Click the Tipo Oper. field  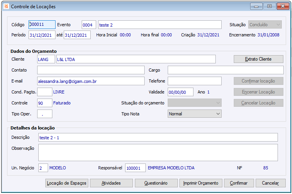(45, 114)
